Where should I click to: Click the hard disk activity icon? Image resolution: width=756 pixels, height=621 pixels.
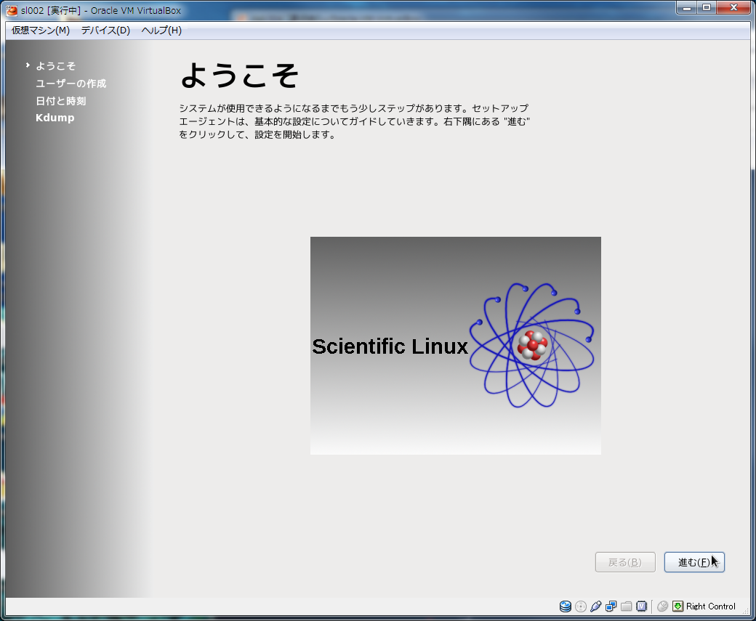[565, 606]
